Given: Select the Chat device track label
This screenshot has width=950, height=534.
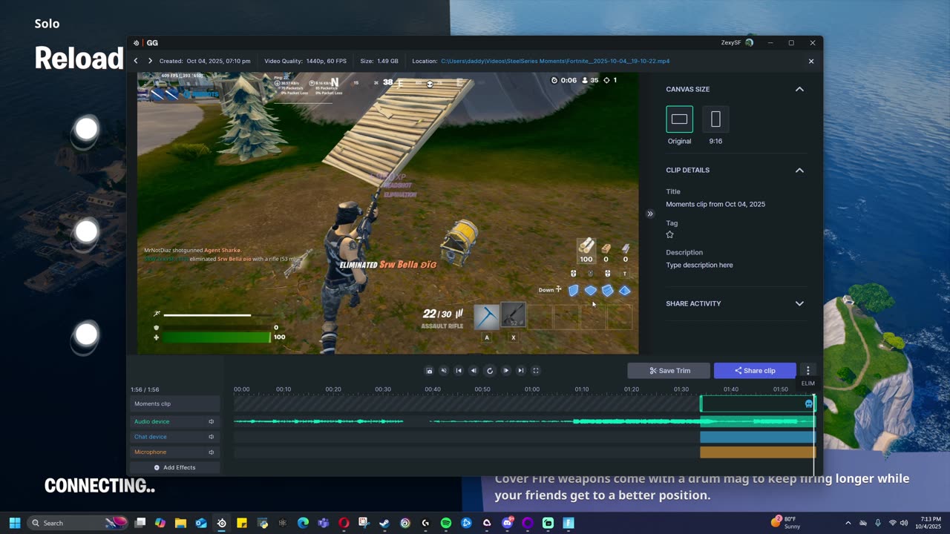Looking at the screenshot, I should pos(150,437).
